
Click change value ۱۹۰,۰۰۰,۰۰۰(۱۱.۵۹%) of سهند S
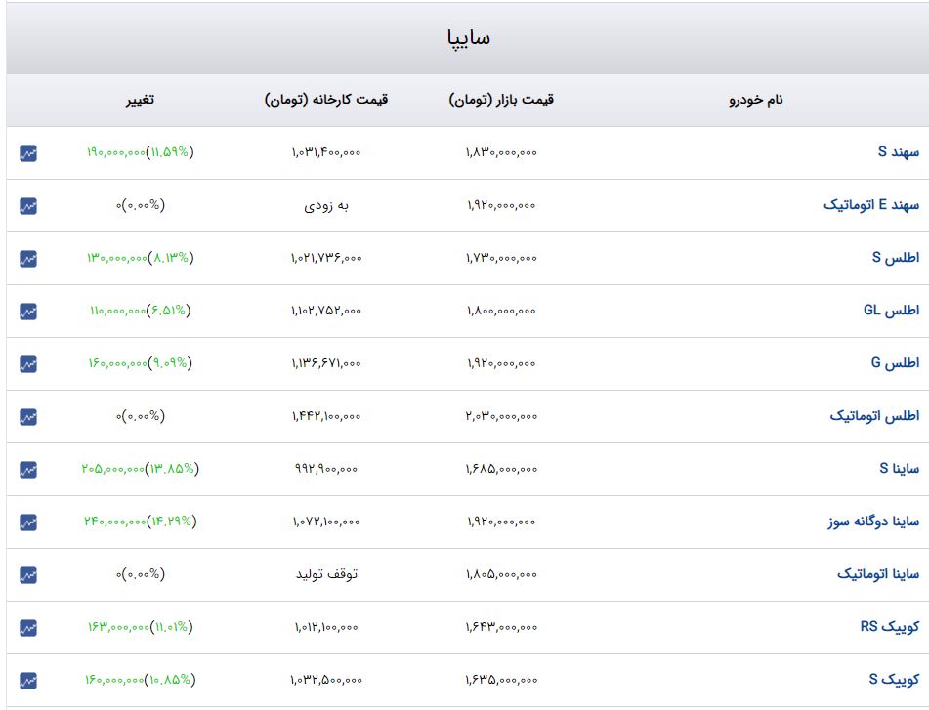(141, 152)
